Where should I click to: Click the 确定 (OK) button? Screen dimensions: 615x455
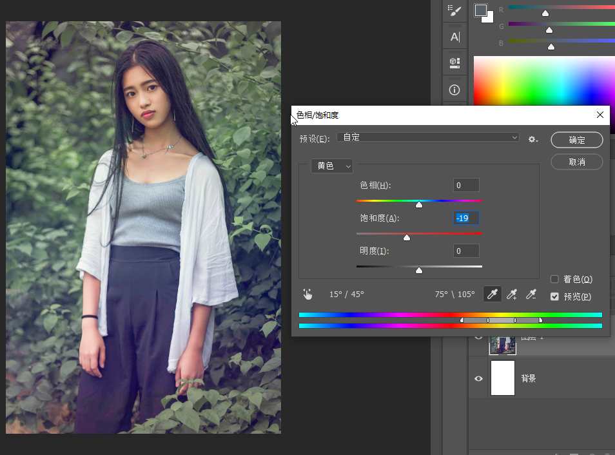pyautogui.click(x=576, y=140)
